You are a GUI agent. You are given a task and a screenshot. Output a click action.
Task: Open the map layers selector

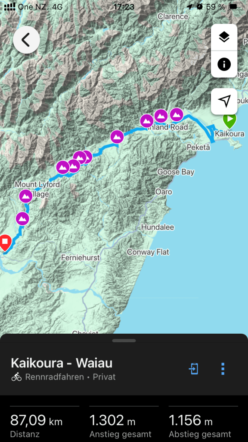(224, 37)
